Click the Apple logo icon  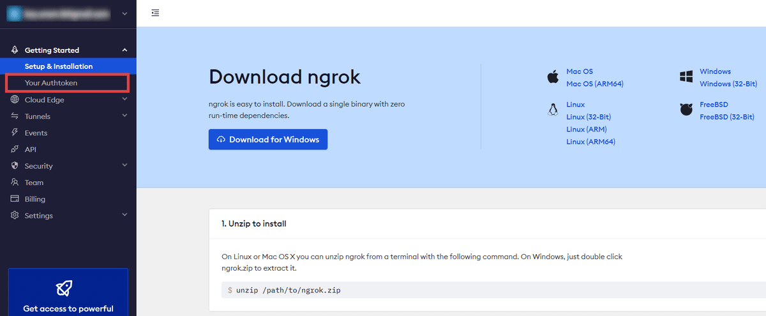click(x=553, y=77)
